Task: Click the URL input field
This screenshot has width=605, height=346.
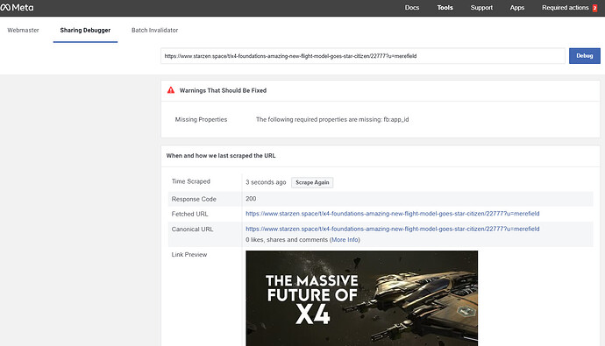Action: pos(363,56)
